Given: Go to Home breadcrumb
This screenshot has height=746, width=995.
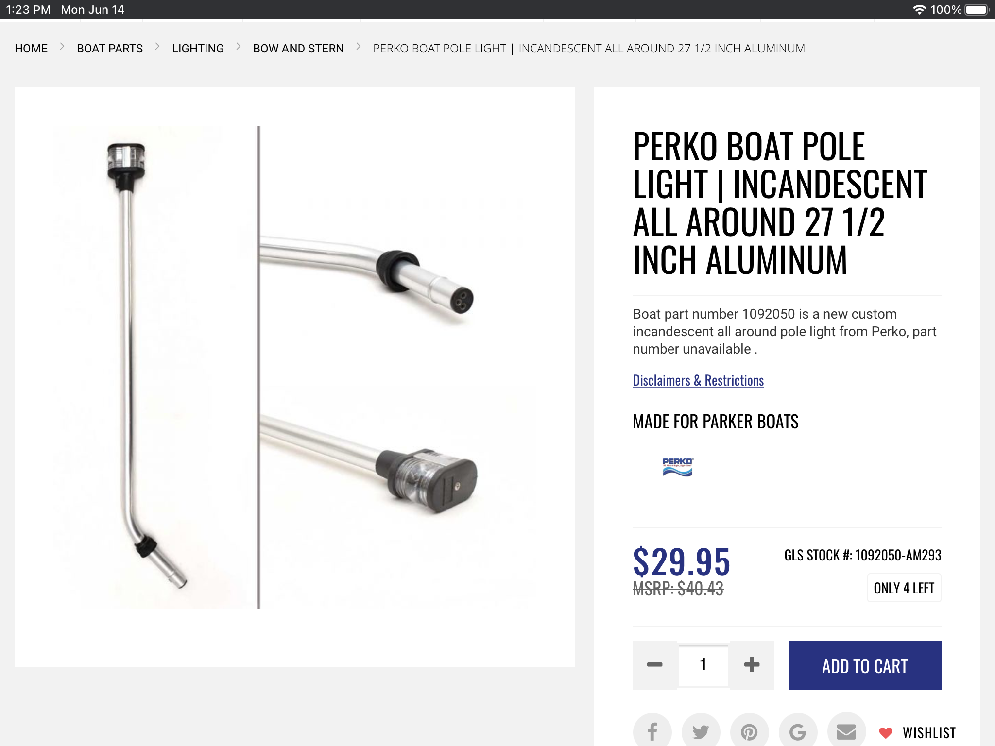Looking at the screenshot, I should 31,49.
